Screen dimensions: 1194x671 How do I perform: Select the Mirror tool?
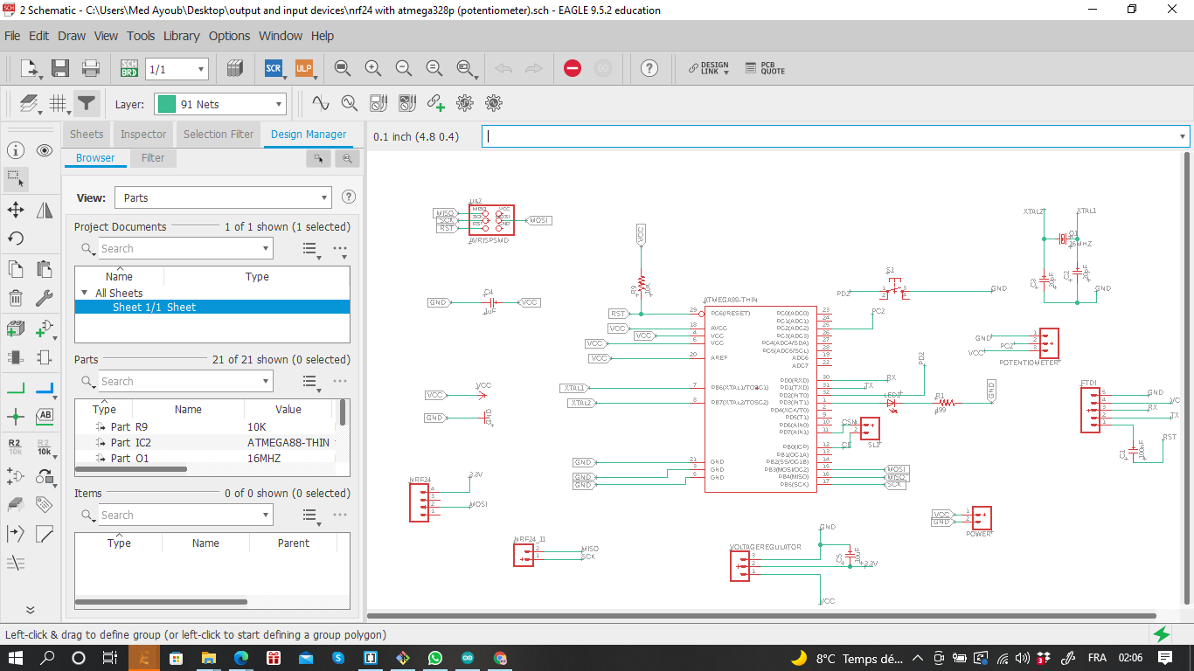(x=45, y=210)
